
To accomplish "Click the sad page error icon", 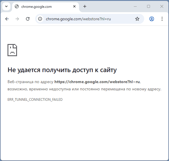I will pyautogui.click(x=12, y=50).
